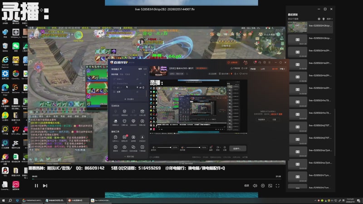Switch to 竖屏 portrait orientation
Viewport: 363px width, 204px height.
pyautogui.click(x=145, y=69)
